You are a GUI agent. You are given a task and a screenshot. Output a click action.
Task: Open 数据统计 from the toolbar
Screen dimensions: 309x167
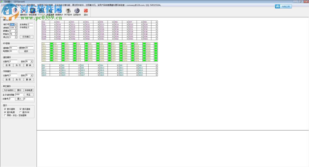click(59, 12)
